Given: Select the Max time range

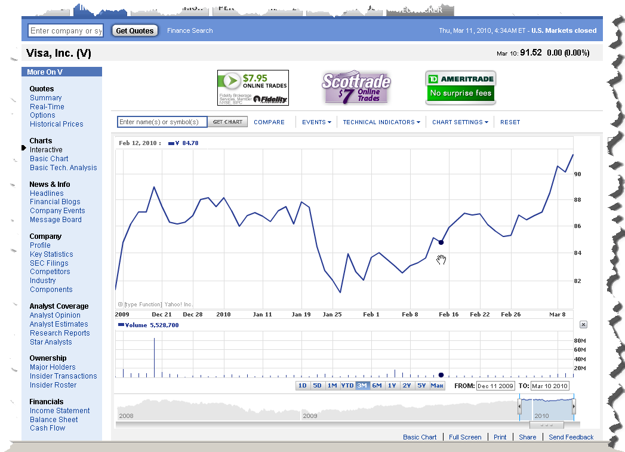Looking at the screenshot, I should [437, 386].
